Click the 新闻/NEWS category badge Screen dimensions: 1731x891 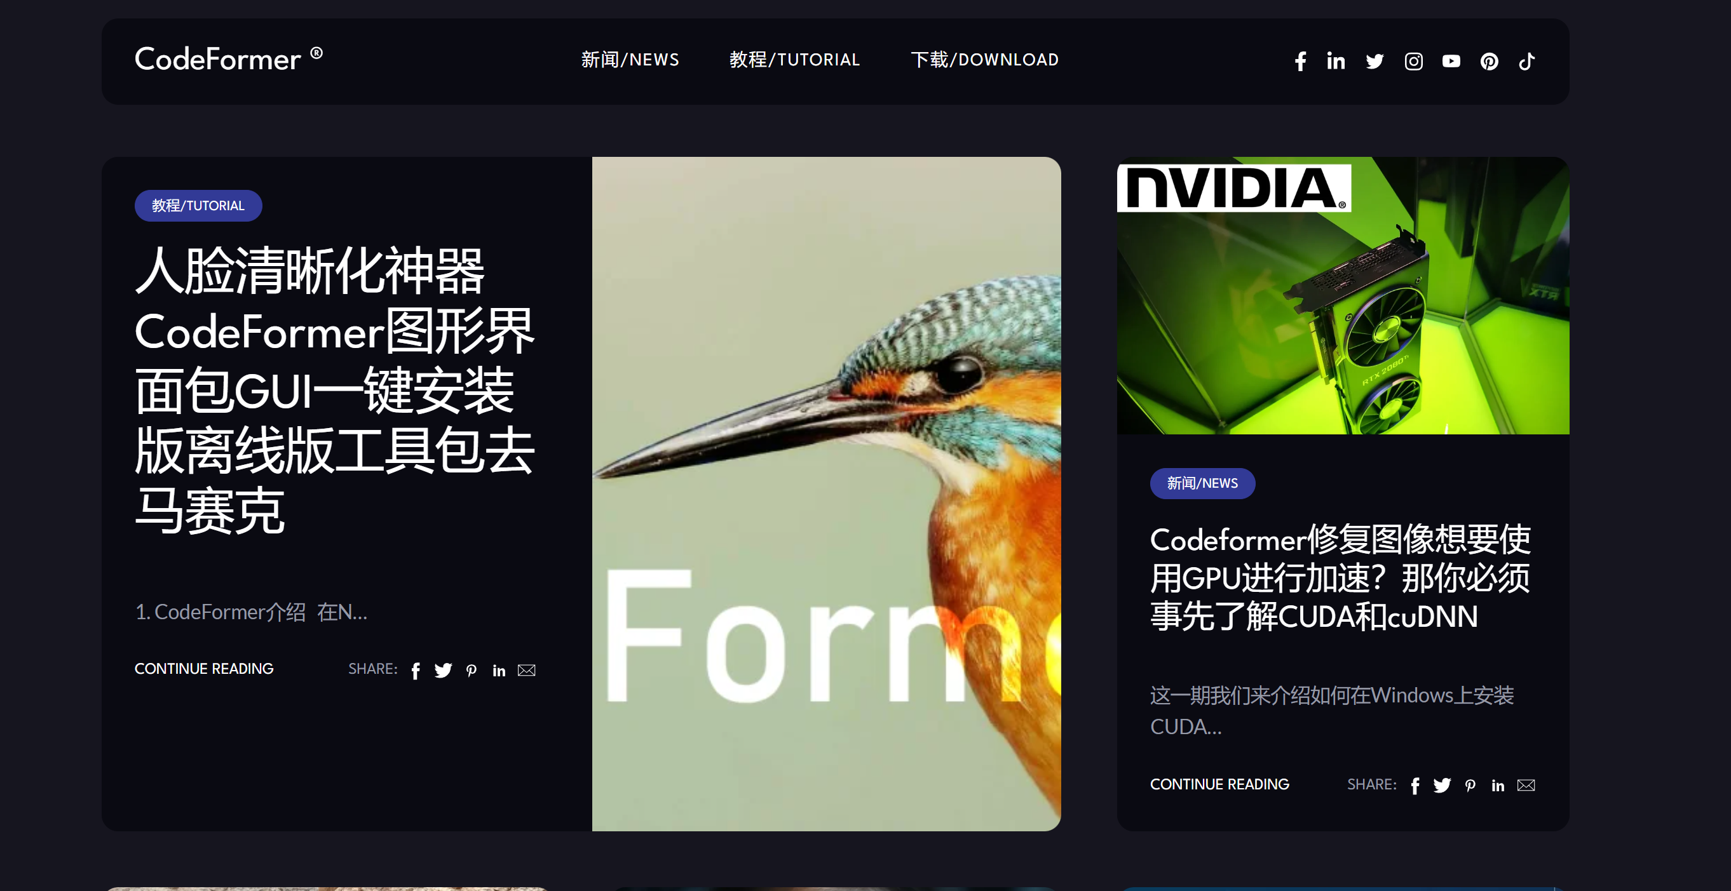coord(1202,483)
